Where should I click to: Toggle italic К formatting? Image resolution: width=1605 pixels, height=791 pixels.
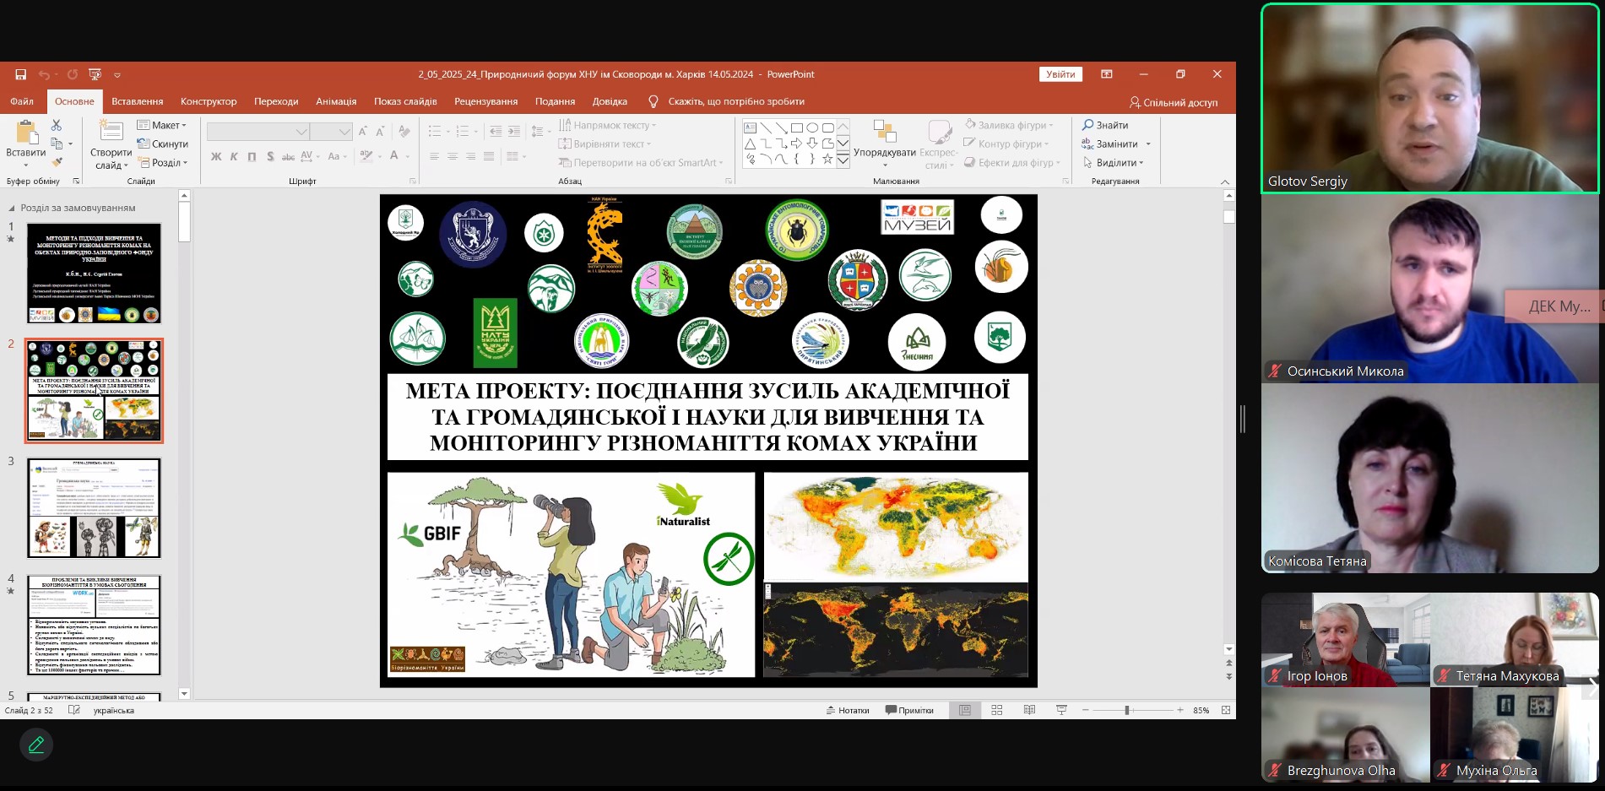234,156
